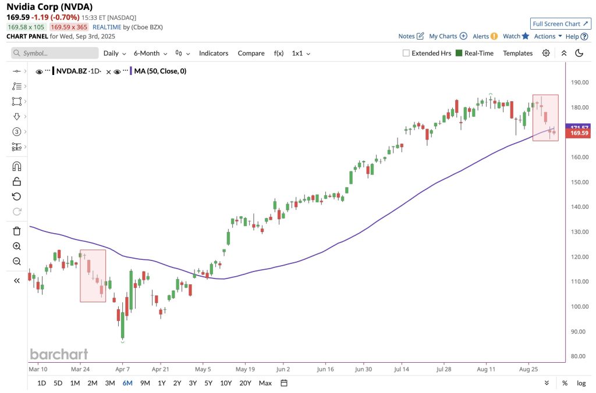Hide the MA (50, Close, 0) indicator

coord(117,72)
